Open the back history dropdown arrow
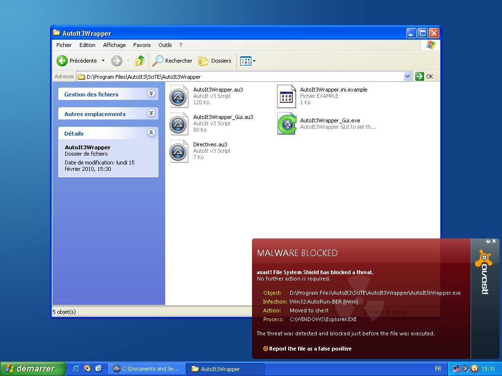Image resolution: width=502 pixels, height=376 pixels. 103,61
